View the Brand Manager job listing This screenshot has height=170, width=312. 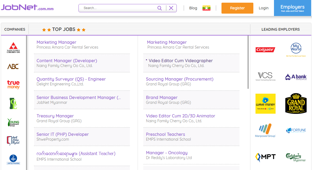point(161,97)
